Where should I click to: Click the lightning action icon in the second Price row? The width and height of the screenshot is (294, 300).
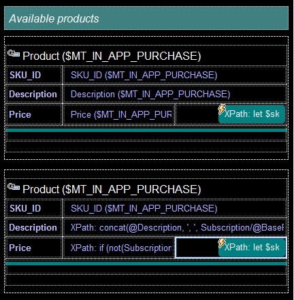click(x=222, y=243)
